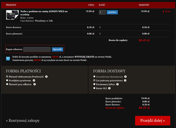Click the Koszt dostawy row label
Image resolution: width=176 pixels, height=128 pixels.
pos(14,27)
